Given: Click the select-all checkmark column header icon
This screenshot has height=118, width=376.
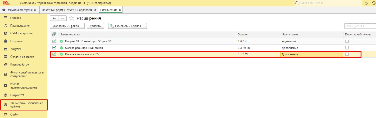Looking at the screenshot, I should tap(54, 35).
